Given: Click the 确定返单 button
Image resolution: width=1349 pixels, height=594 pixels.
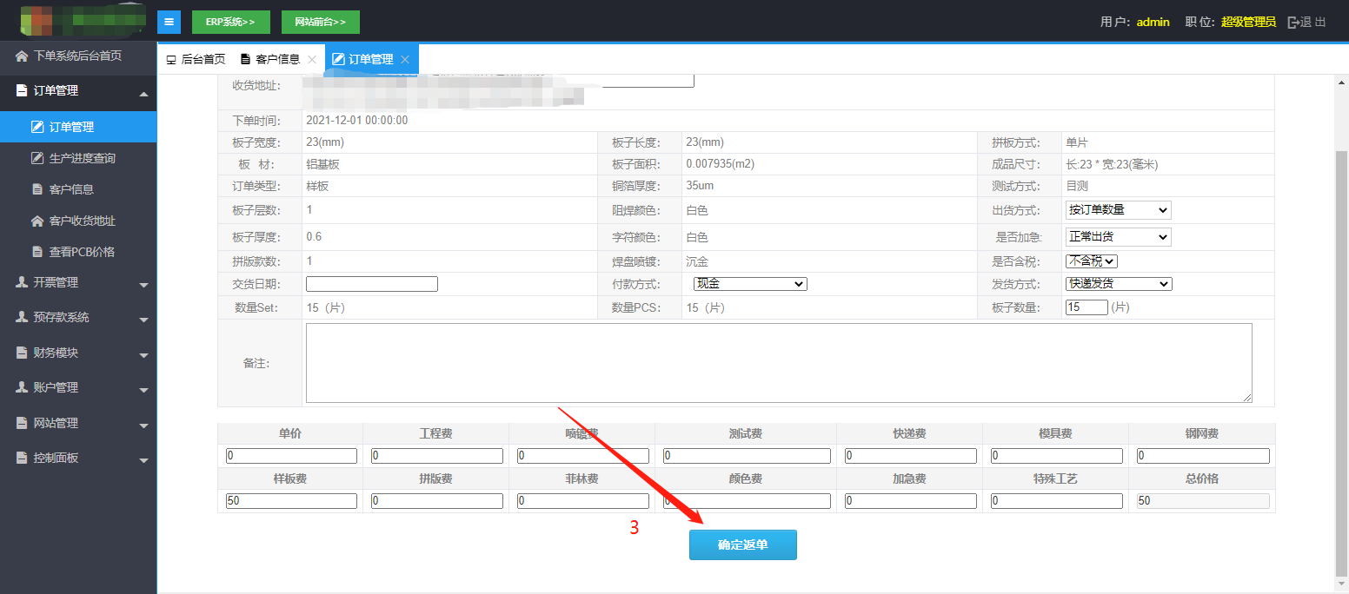Looking at the screenshot, I should [742, 544].
